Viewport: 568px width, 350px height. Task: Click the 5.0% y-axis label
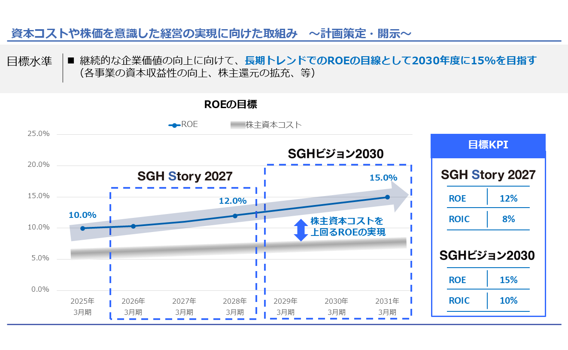[40, 258]
